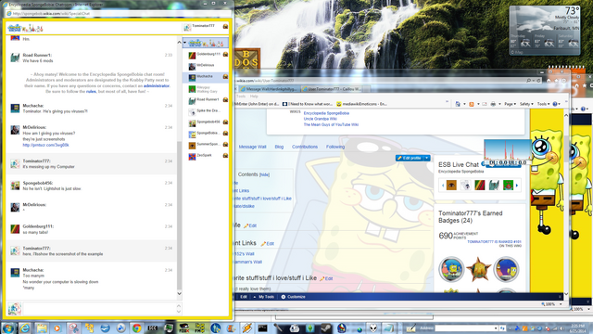Open the Print options dropdown arrow

coord(498,104)
